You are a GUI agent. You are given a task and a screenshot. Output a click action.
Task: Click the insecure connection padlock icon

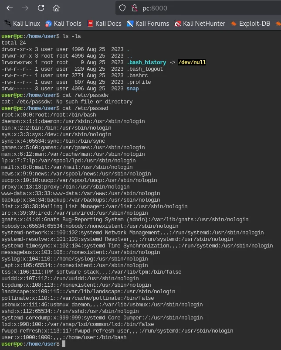(134, 8)
